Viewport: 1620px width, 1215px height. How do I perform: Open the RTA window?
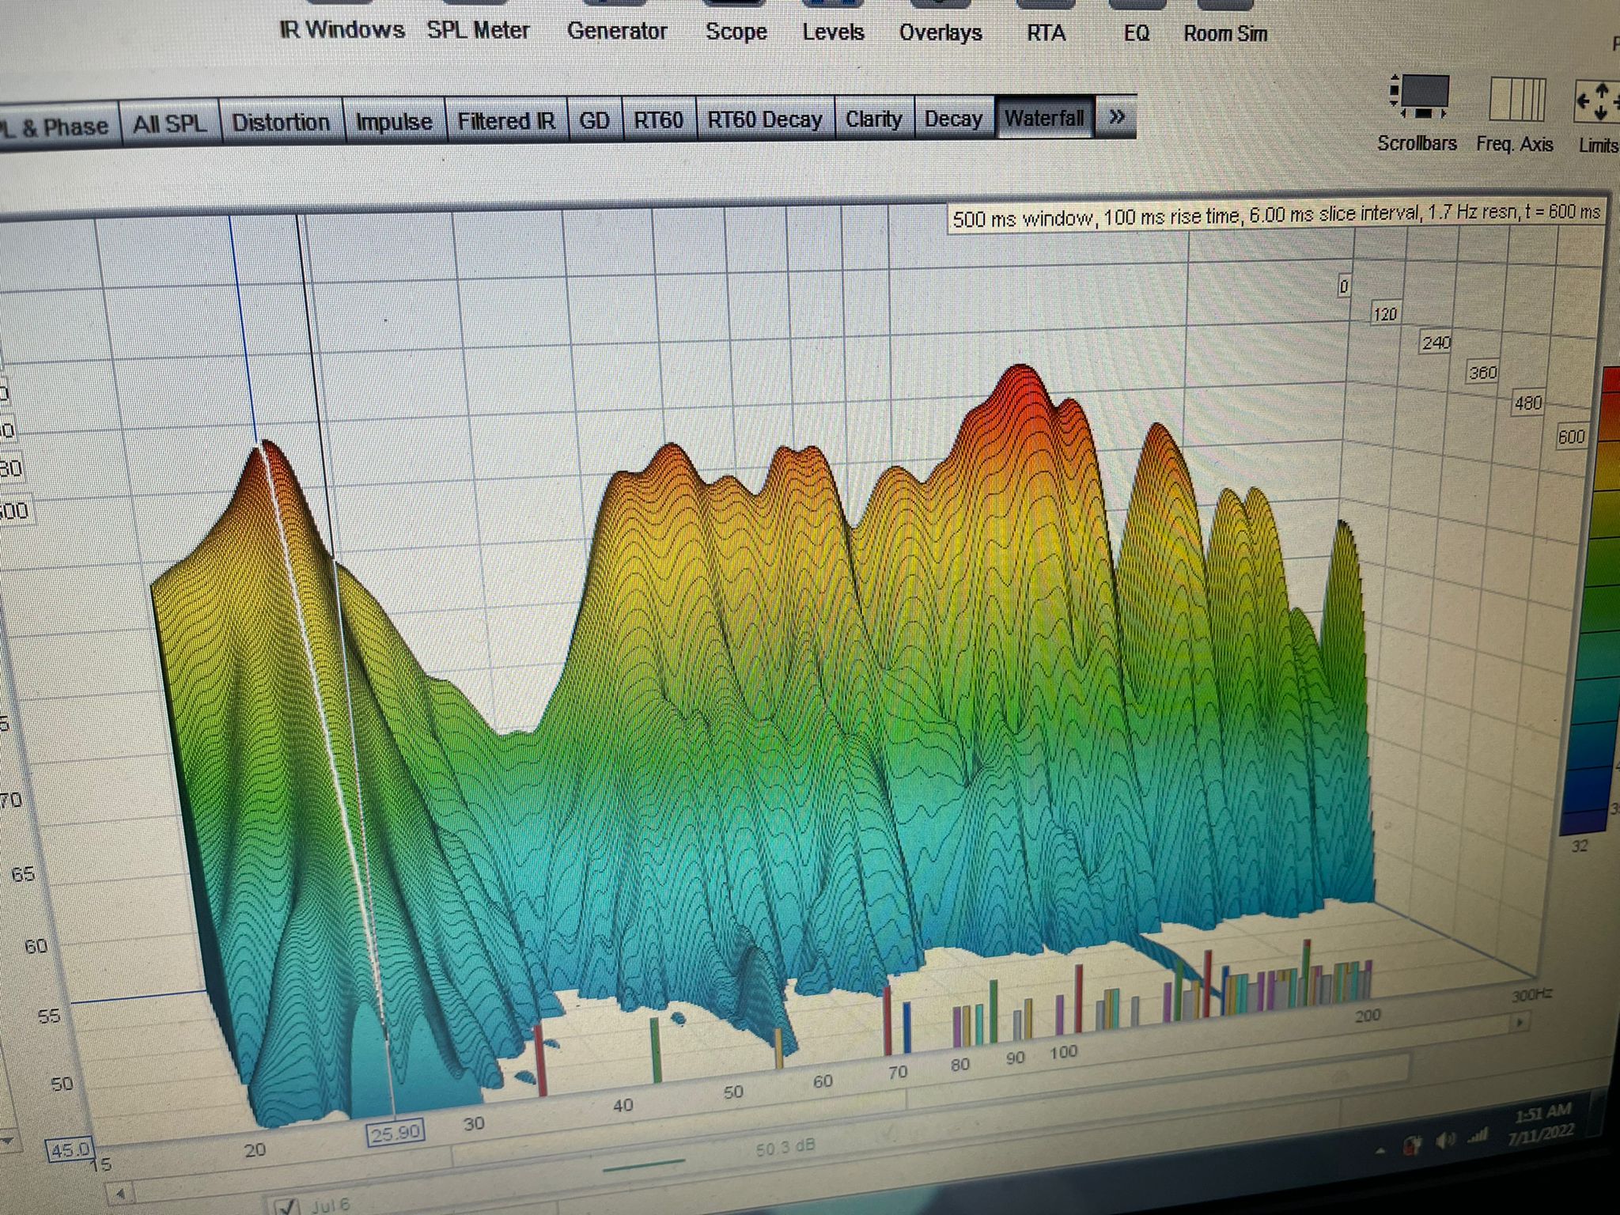(x=1046, y=32)
